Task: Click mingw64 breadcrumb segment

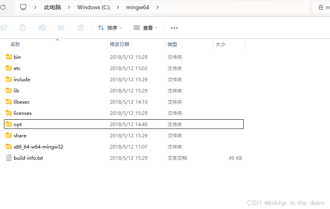Action: pos(138,7)
